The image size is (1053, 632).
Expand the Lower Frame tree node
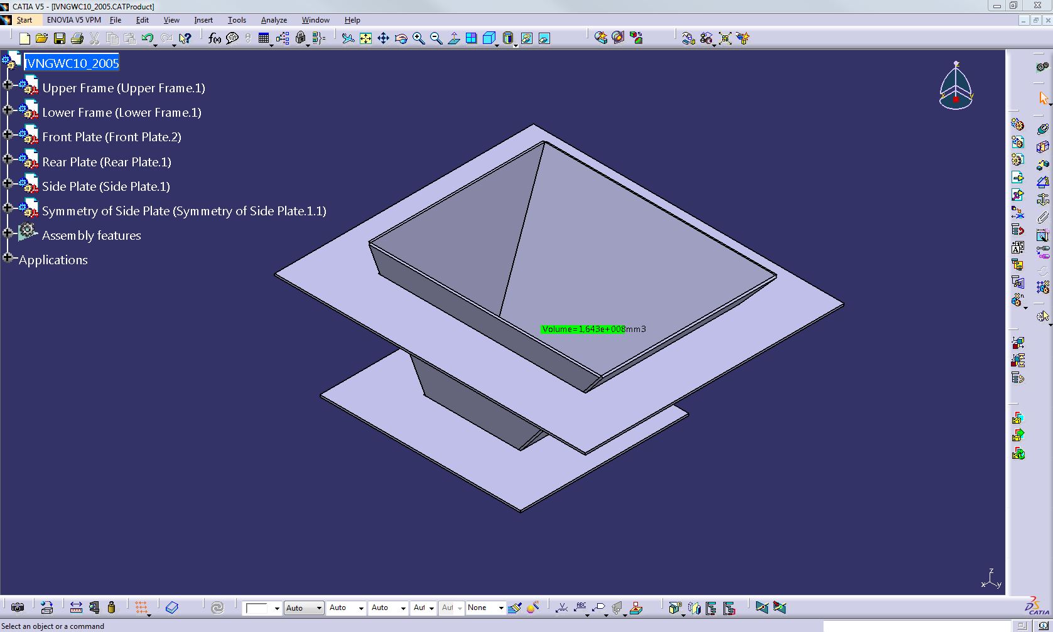pos(8,109)
